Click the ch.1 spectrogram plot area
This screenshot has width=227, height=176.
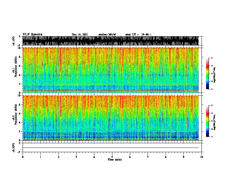[x=110, y=70]
